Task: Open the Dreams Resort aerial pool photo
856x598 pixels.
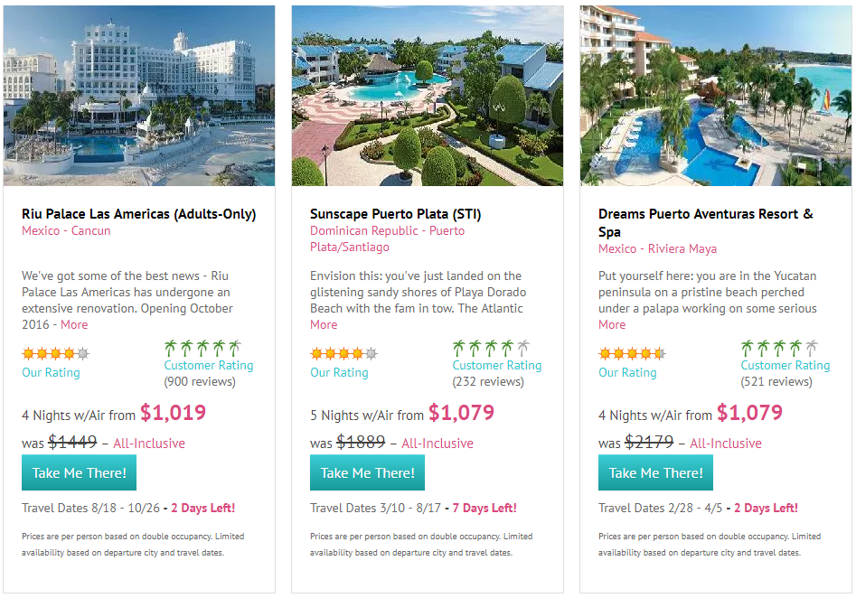Action: click(x=715, y=96)
